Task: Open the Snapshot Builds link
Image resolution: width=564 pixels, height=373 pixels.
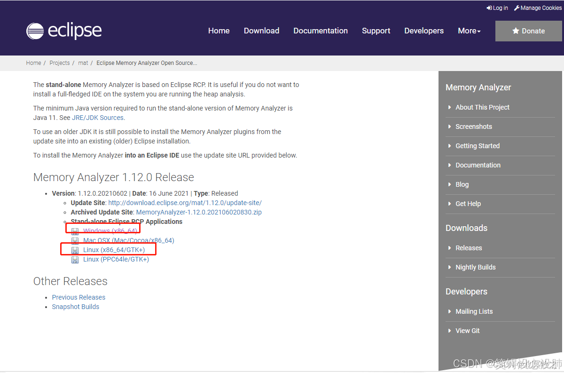Action: (x=76, y=307)
